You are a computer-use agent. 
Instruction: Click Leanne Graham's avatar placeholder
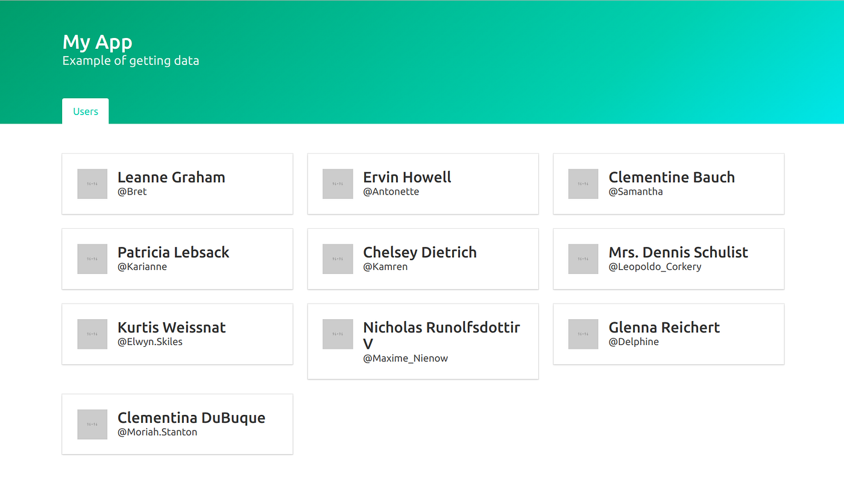tap(92, 184)
